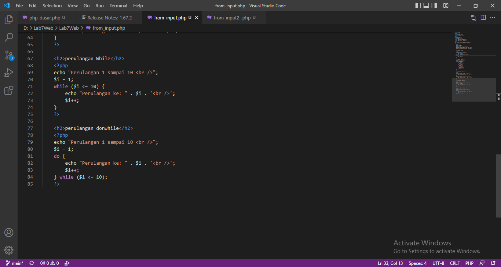The image size is (501, 267).
Task: Change indentation via Spaces: 4
Action: (417, 263)
